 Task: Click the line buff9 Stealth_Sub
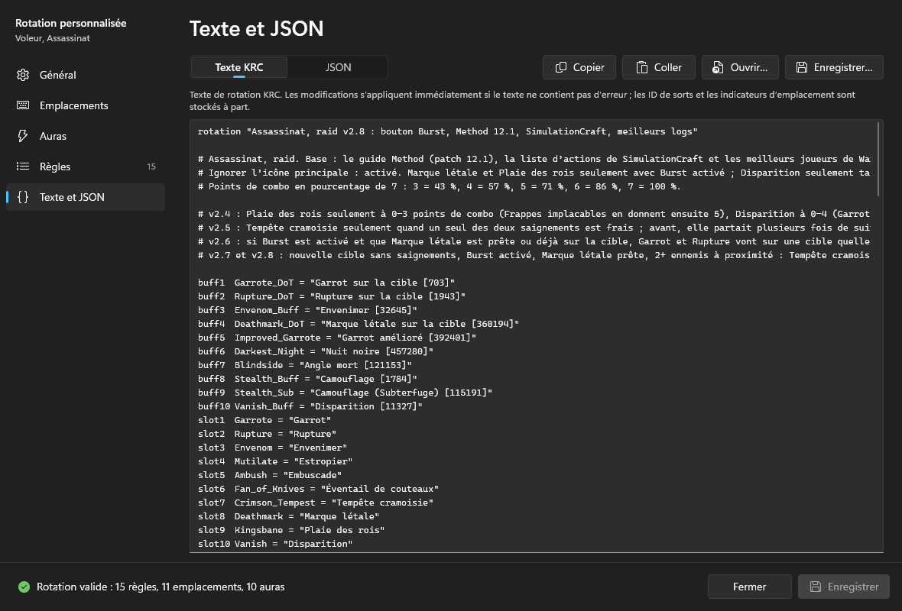click(346, 393)
